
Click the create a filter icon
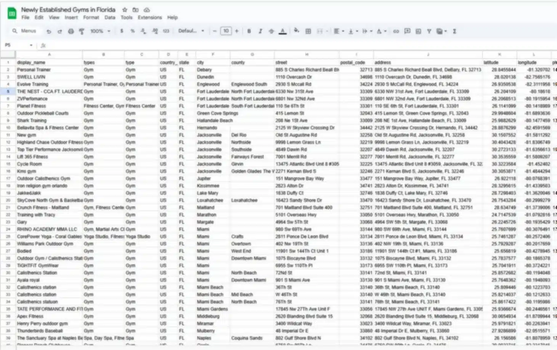429,31
